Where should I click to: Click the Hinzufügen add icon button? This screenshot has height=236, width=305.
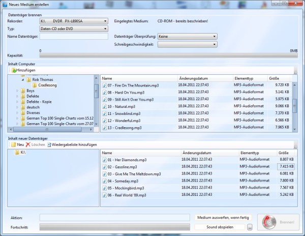pos(14,70)
